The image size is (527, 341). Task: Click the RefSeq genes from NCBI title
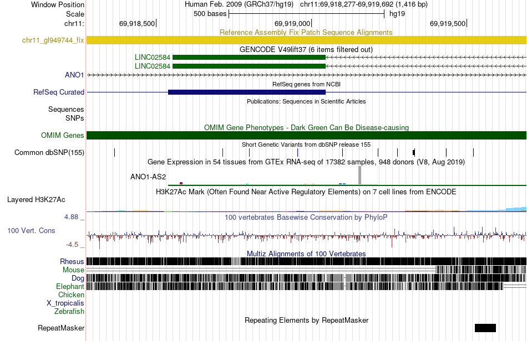tap(307, 85)
